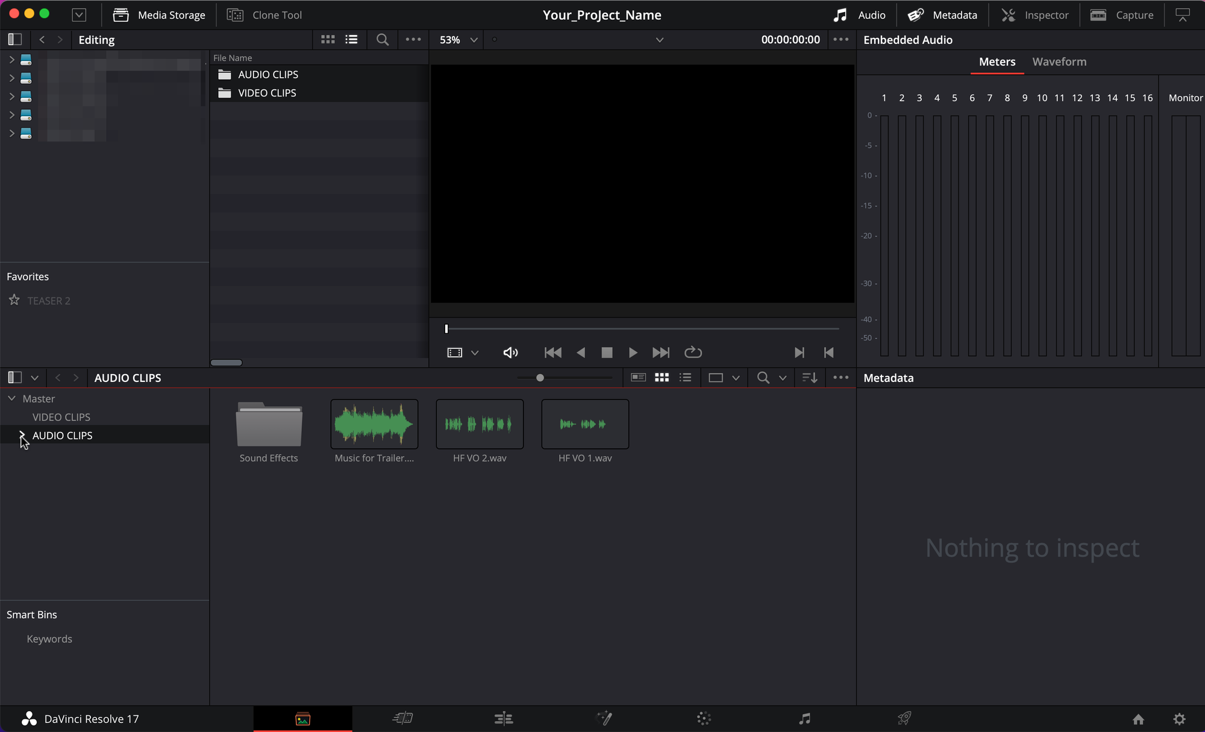This screenshot has height=732, width=1205.
Task: Toggle the Inspector panel
Action: (1034, 15)
